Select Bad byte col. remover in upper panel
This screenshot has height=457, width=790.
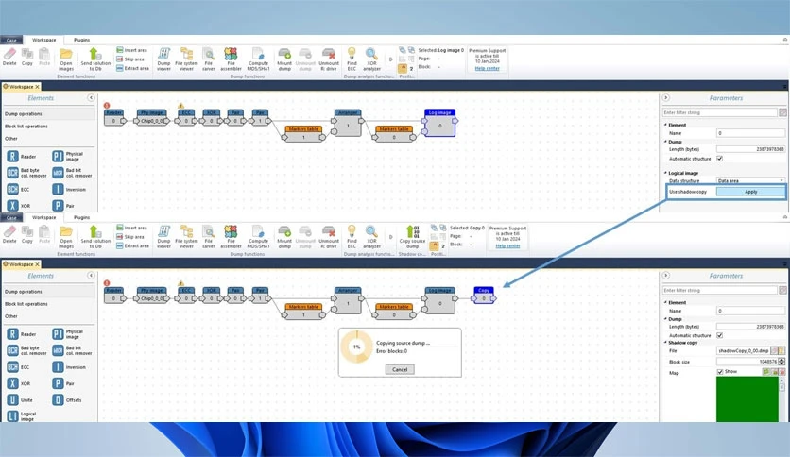[26, 173]
